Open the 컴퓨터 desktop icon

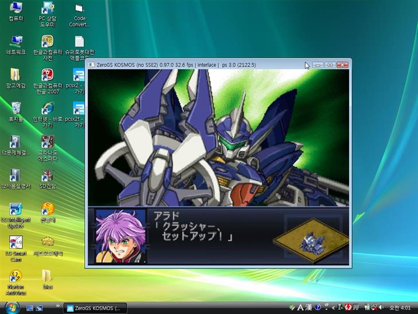pyautogui.click(x=16, y=12)
